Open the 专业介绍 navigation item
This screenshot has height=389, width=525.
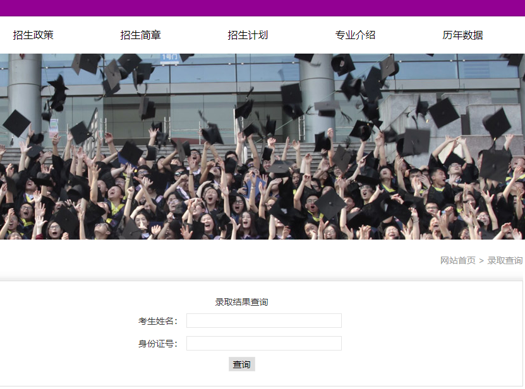[355, 35]
